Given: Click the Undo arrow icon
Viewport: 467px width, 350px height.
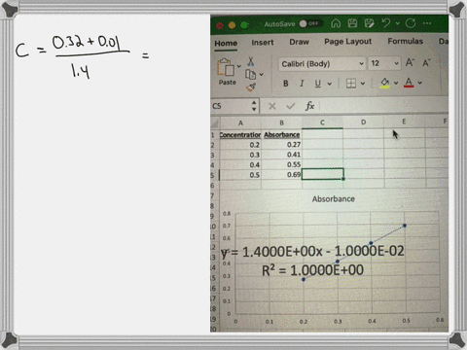Looking at the screenshot, I should (x=386, y=23).
